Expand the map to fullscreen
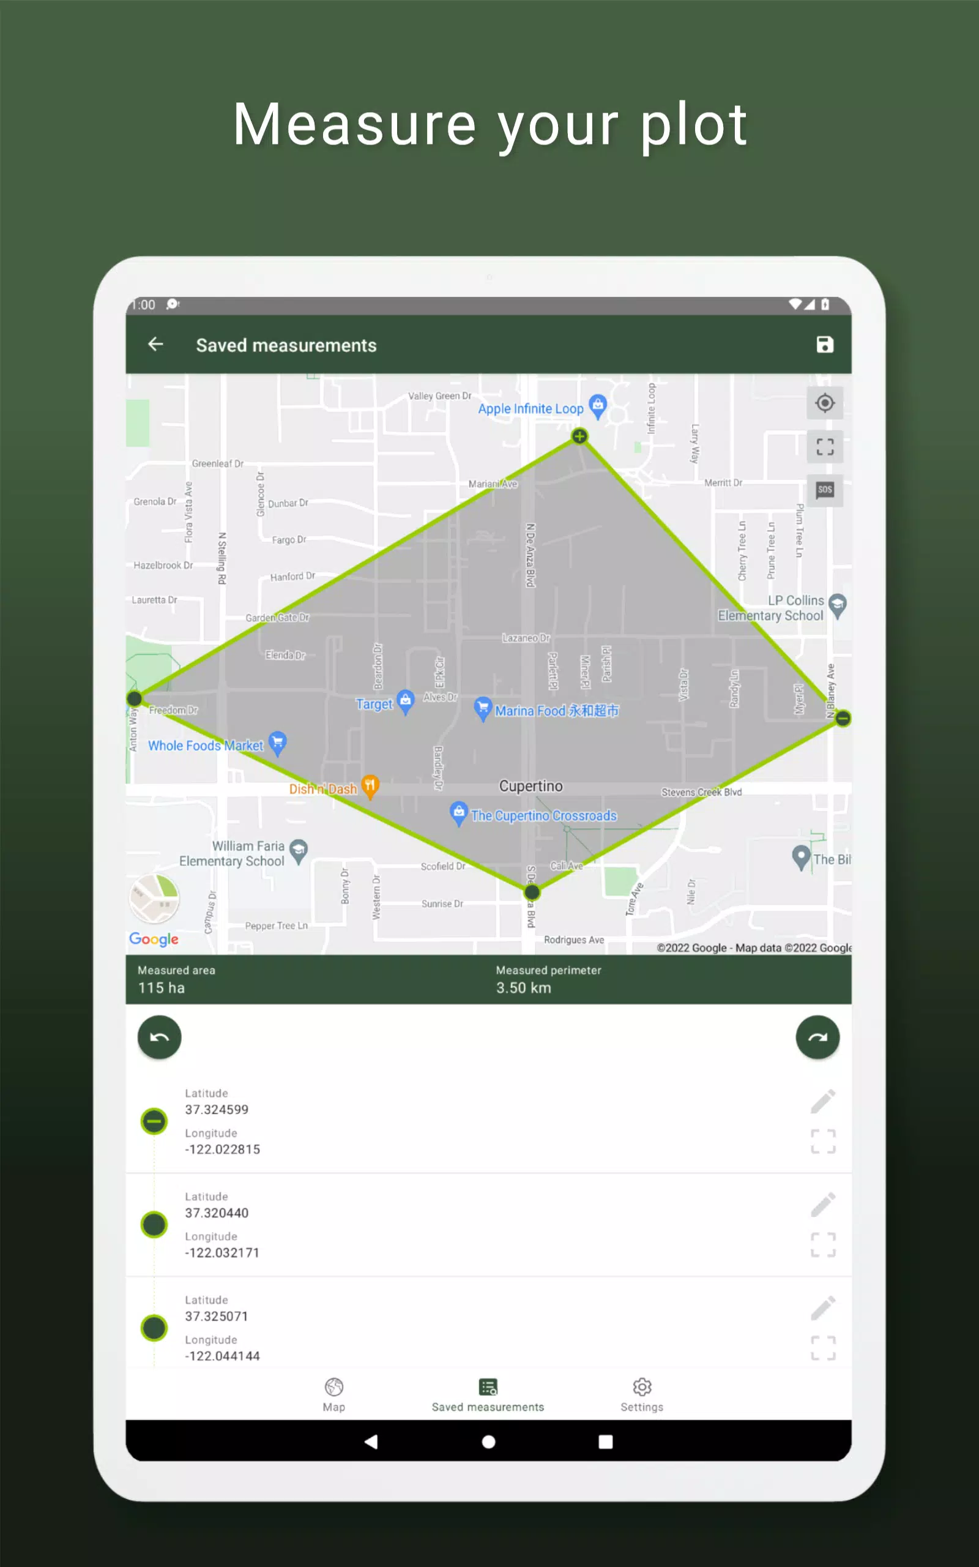 [824, 447]
